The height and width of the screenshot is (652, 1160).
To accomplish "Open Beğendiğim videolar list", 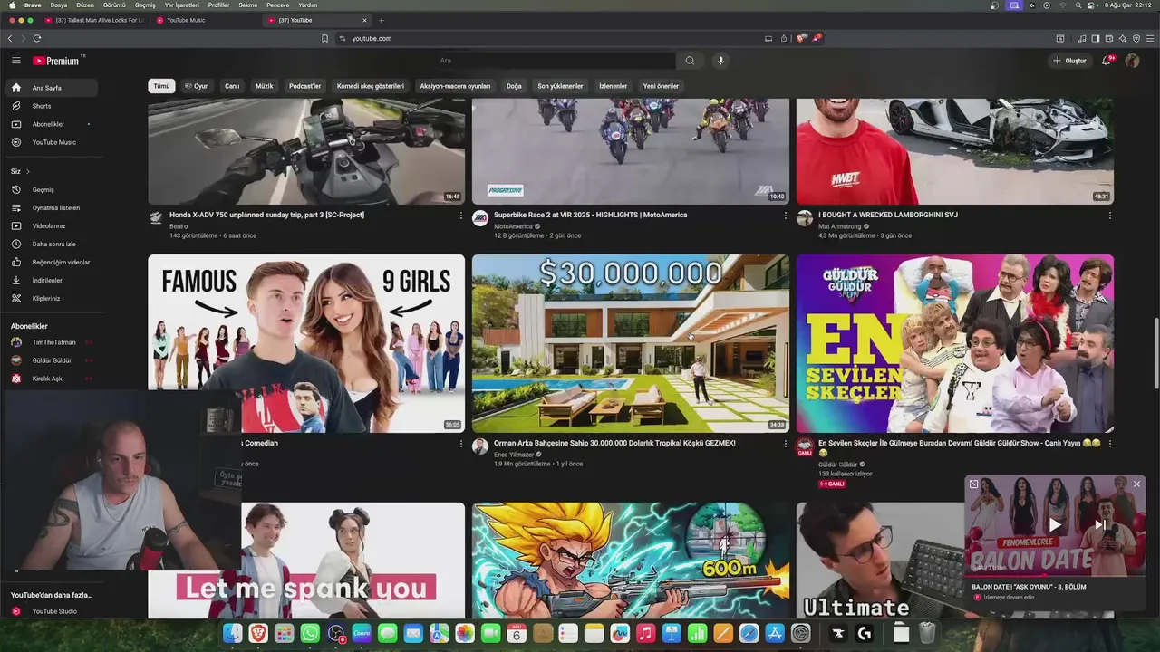I will click(x=52, y=262).
